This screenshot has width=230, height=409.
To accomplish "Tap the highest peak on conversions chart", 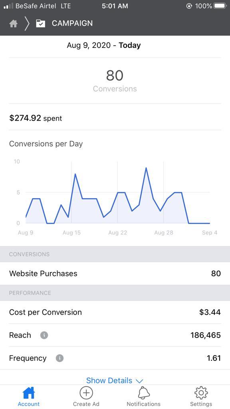I will pyautogui.click(x=146, y=168).
